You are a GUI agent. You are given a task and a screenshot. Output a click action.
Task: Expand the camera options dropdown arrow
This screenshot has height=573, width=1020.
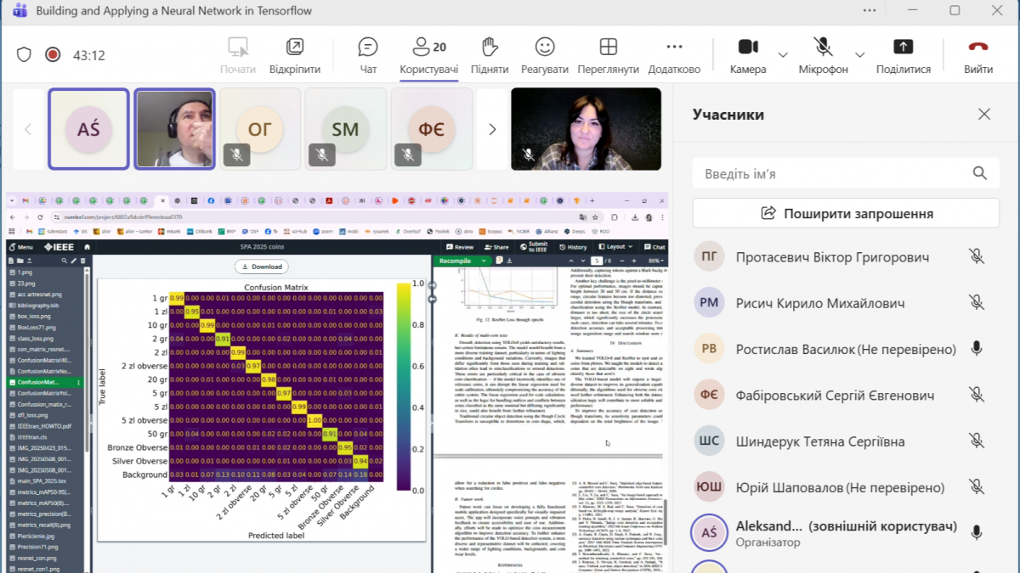(x=784, y=54)
